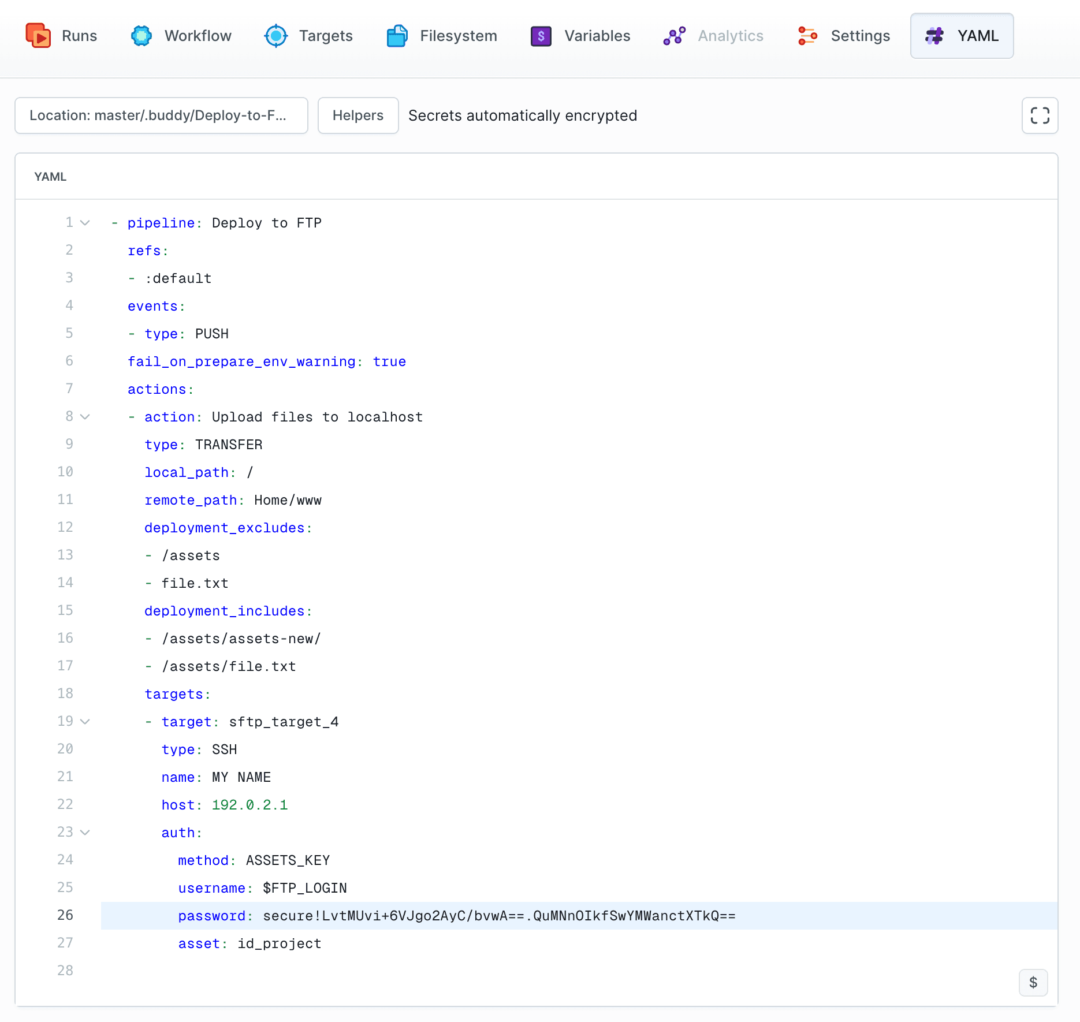Viewport: 1080px width, 1022px height.
Task: Click the Targets crosshair icon
Action: tap(276, 35)
